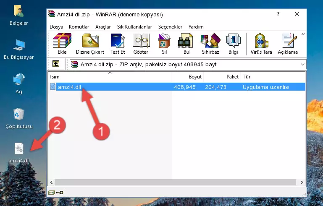The width and height of the screenshot is (323, 206).
Task: Sort by Paket column header
Action: point(222,76)
